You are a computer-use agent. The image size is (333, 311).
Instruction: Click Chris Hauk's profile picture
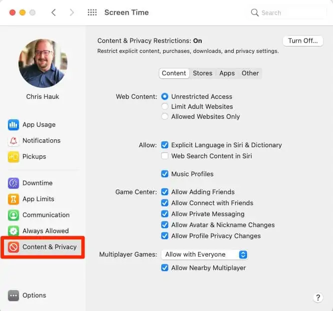coord(43,63)
